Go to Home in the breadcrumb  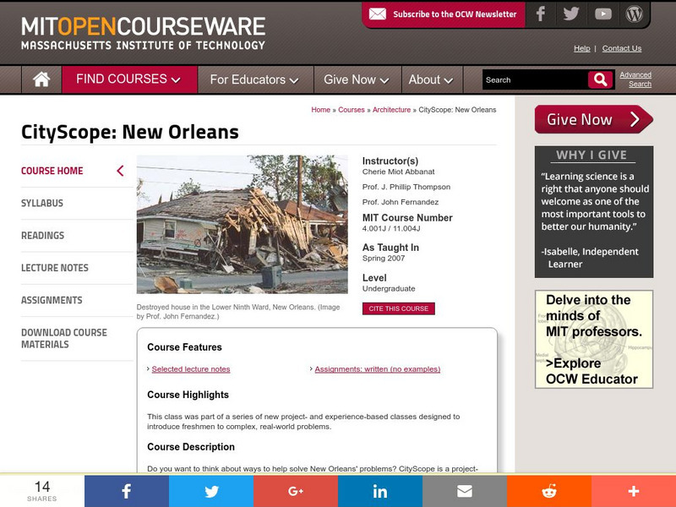point(321,110)
